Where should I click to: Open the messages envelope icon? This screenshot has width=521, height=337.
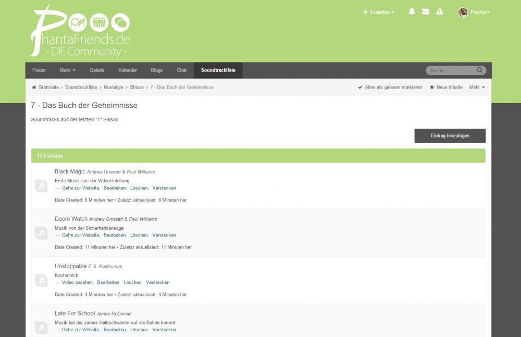426,11
